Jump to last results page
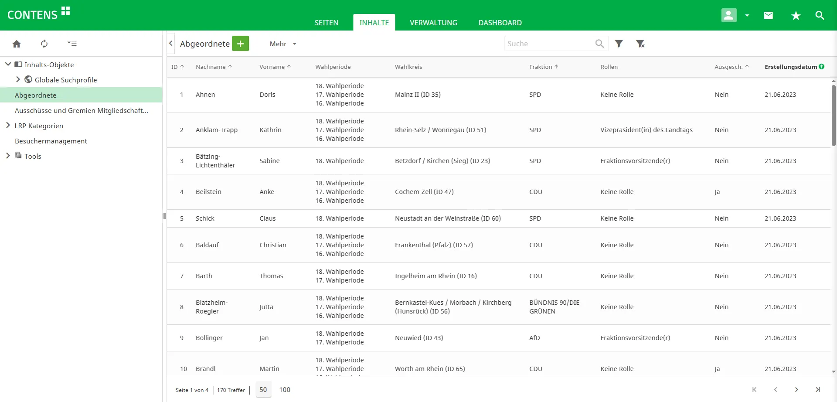The width and height of the screenshot is (837, 402). [818, 389]
